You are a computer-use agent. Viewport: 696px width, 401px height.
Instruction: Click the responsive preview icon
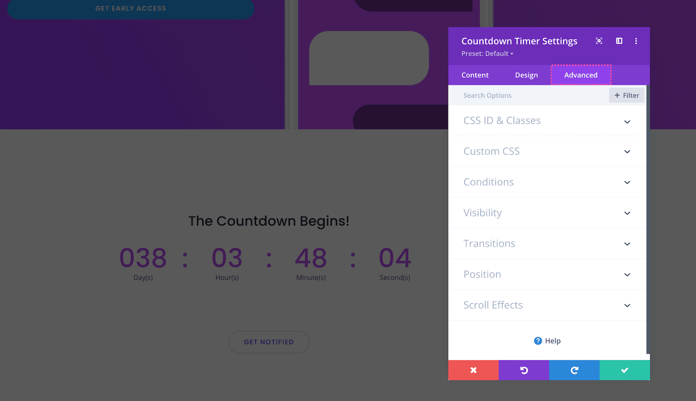pos(618,41)
